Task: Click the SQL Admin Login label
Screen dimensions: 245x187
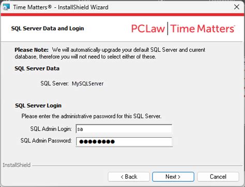Action: pyautogui.click(x=51, y=129)
